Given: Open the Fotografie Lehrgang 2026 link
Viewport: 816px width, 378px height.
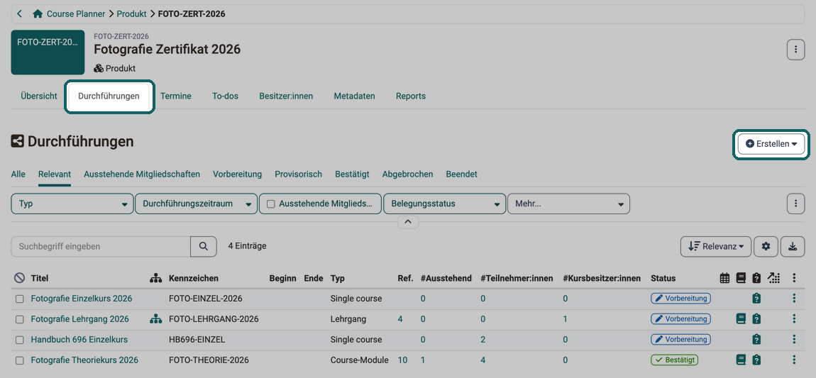Looking at the screenshot, I should click(80, 318).
